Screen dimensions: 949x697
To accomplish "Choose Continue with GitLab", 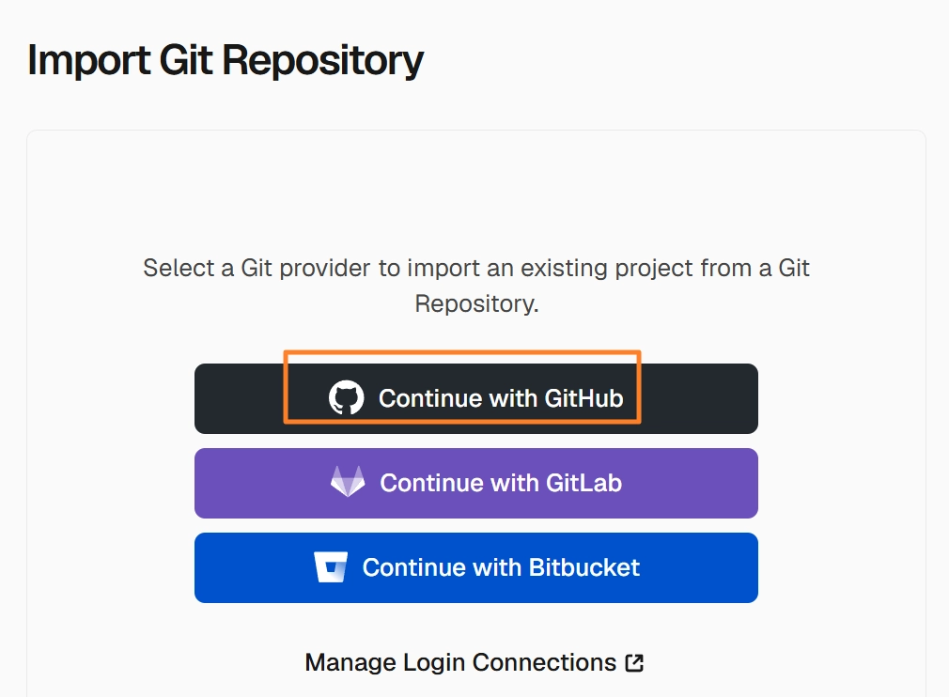I will [x=476, y=484].
